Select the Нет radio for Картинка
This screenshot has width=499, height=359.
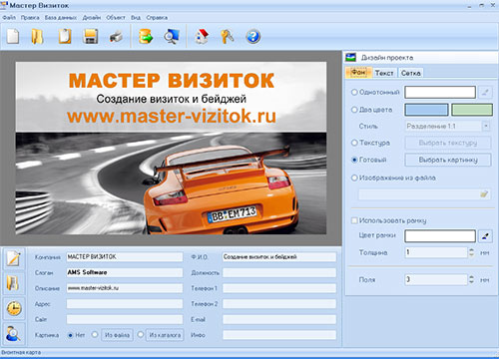click(70, 335)
